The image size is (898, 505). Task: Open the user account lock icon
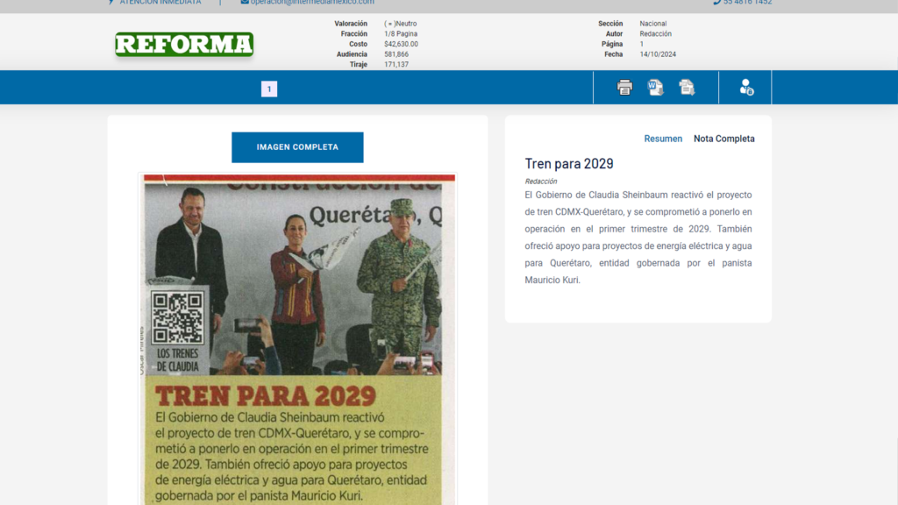click(x=745, y=87)
